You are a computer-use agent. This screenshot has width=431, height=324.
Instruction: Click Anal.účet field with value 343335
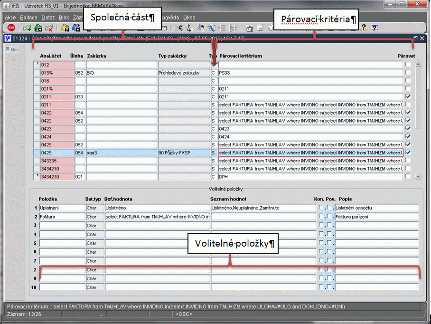pyautogui.click(x=57, y=161)
